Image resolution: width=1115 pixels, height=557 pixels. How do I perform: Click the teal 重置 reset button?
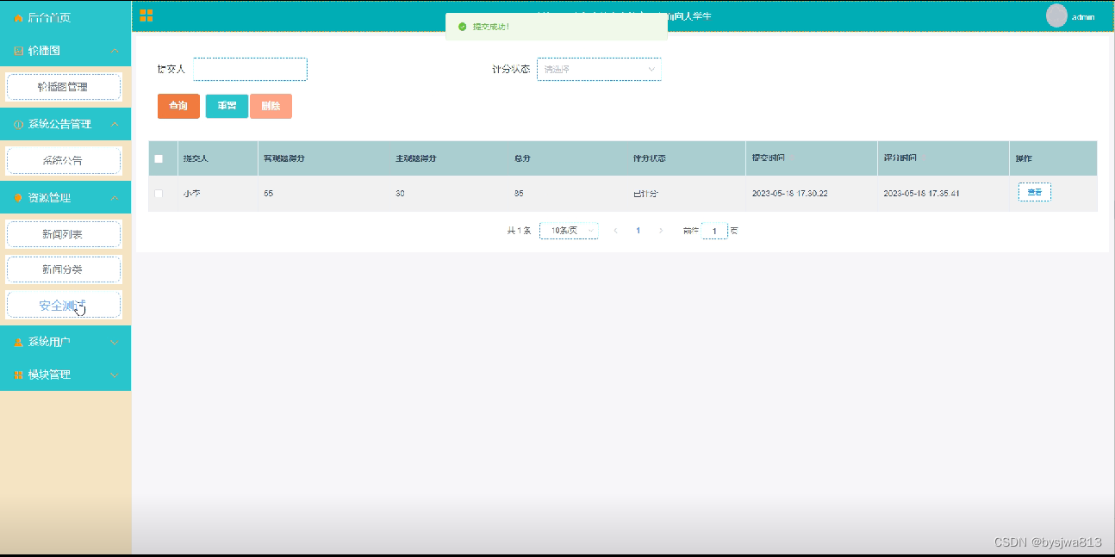pos(227,106)
